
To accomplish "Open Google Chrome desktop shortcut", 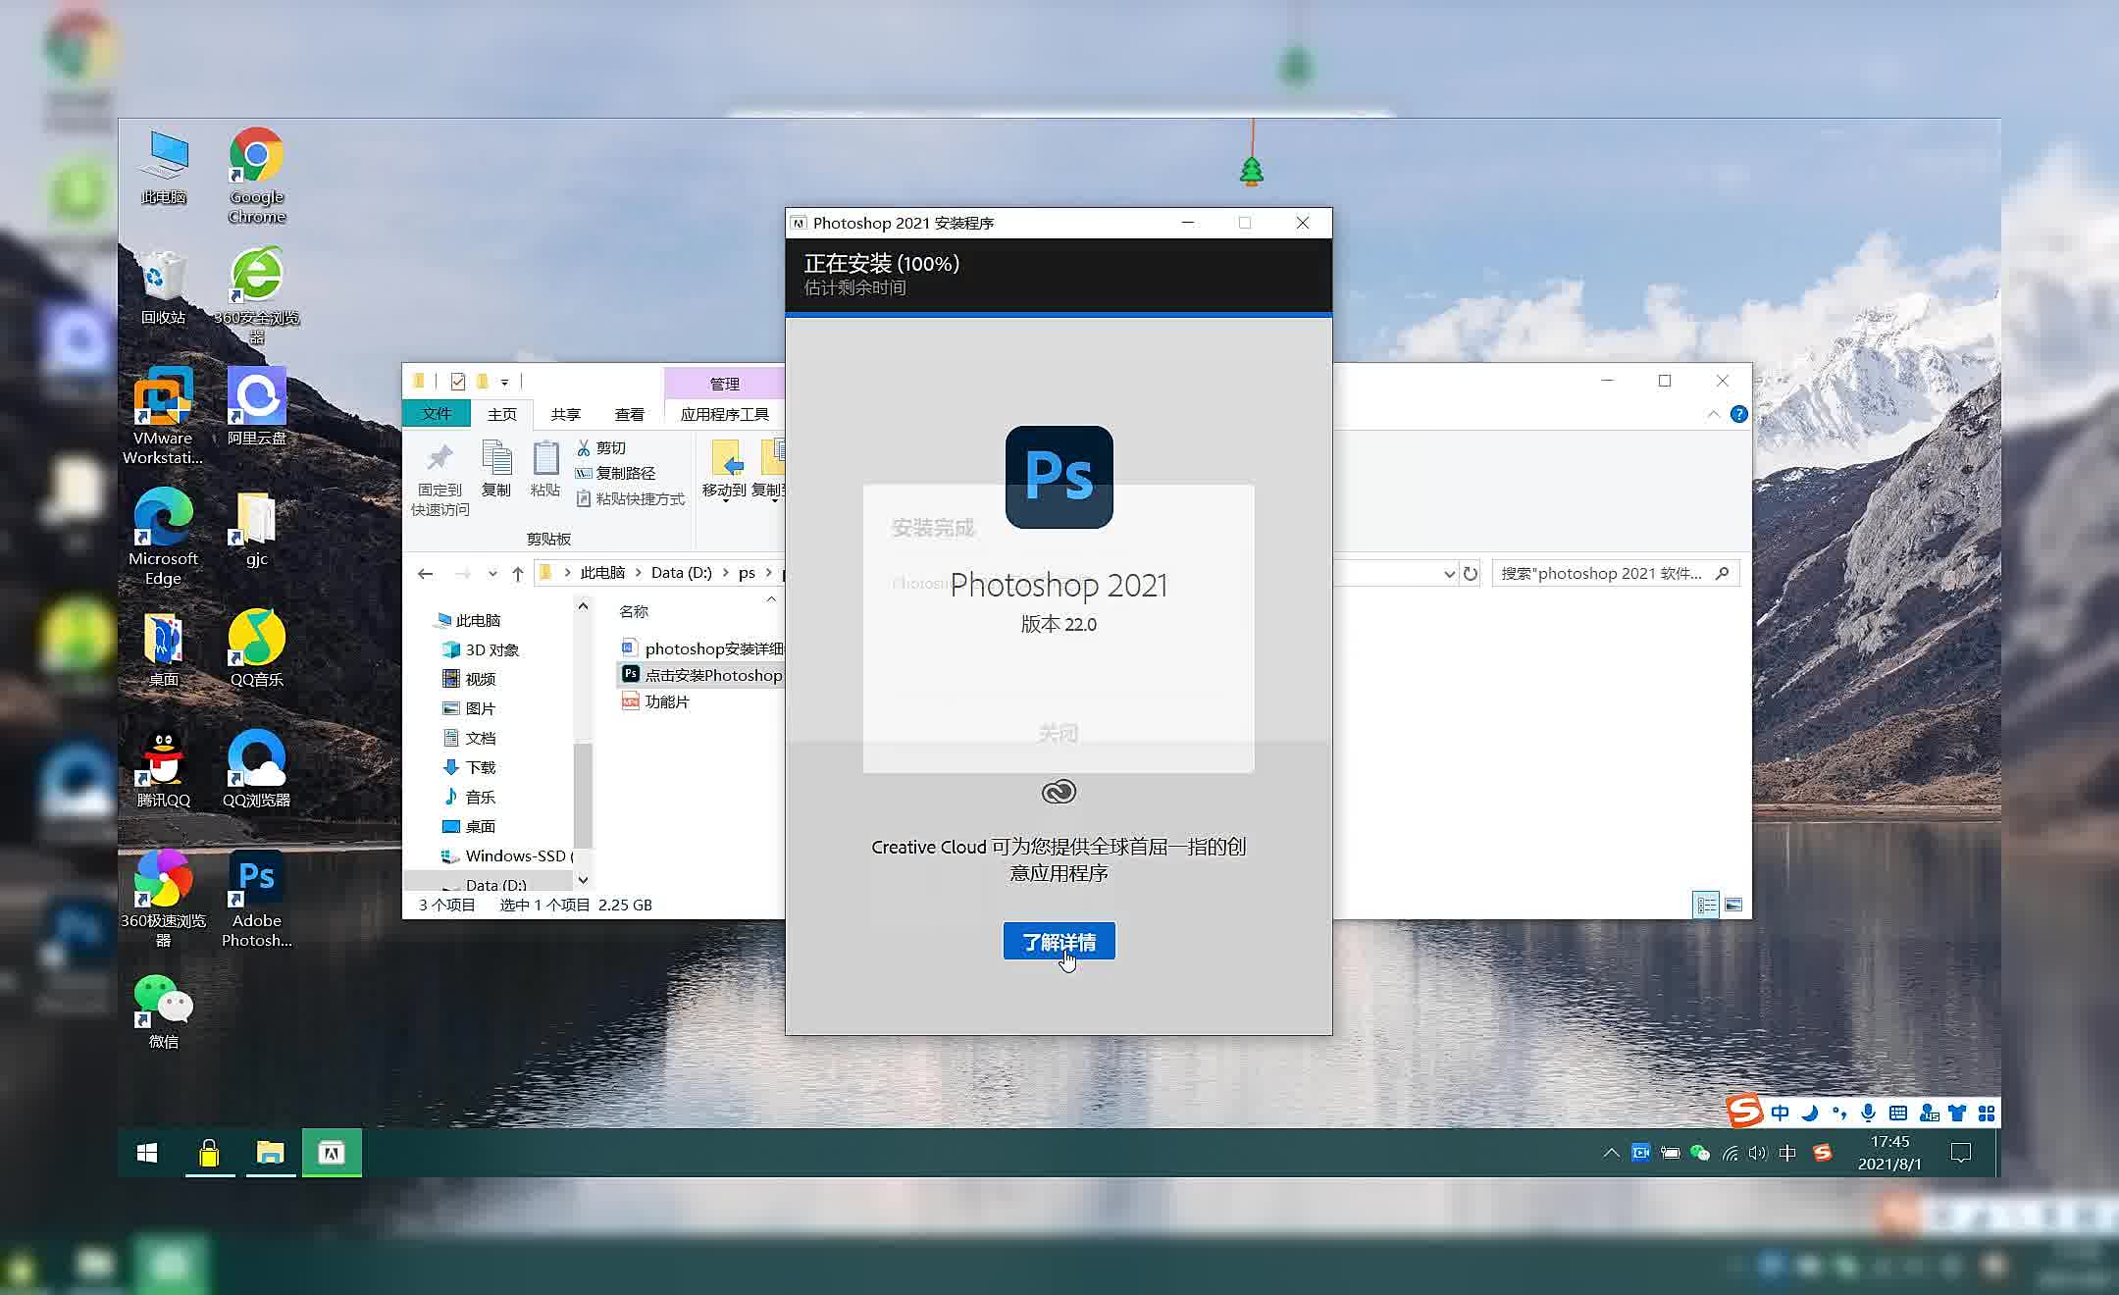I will pyautogui.click(x=257, y=176).
